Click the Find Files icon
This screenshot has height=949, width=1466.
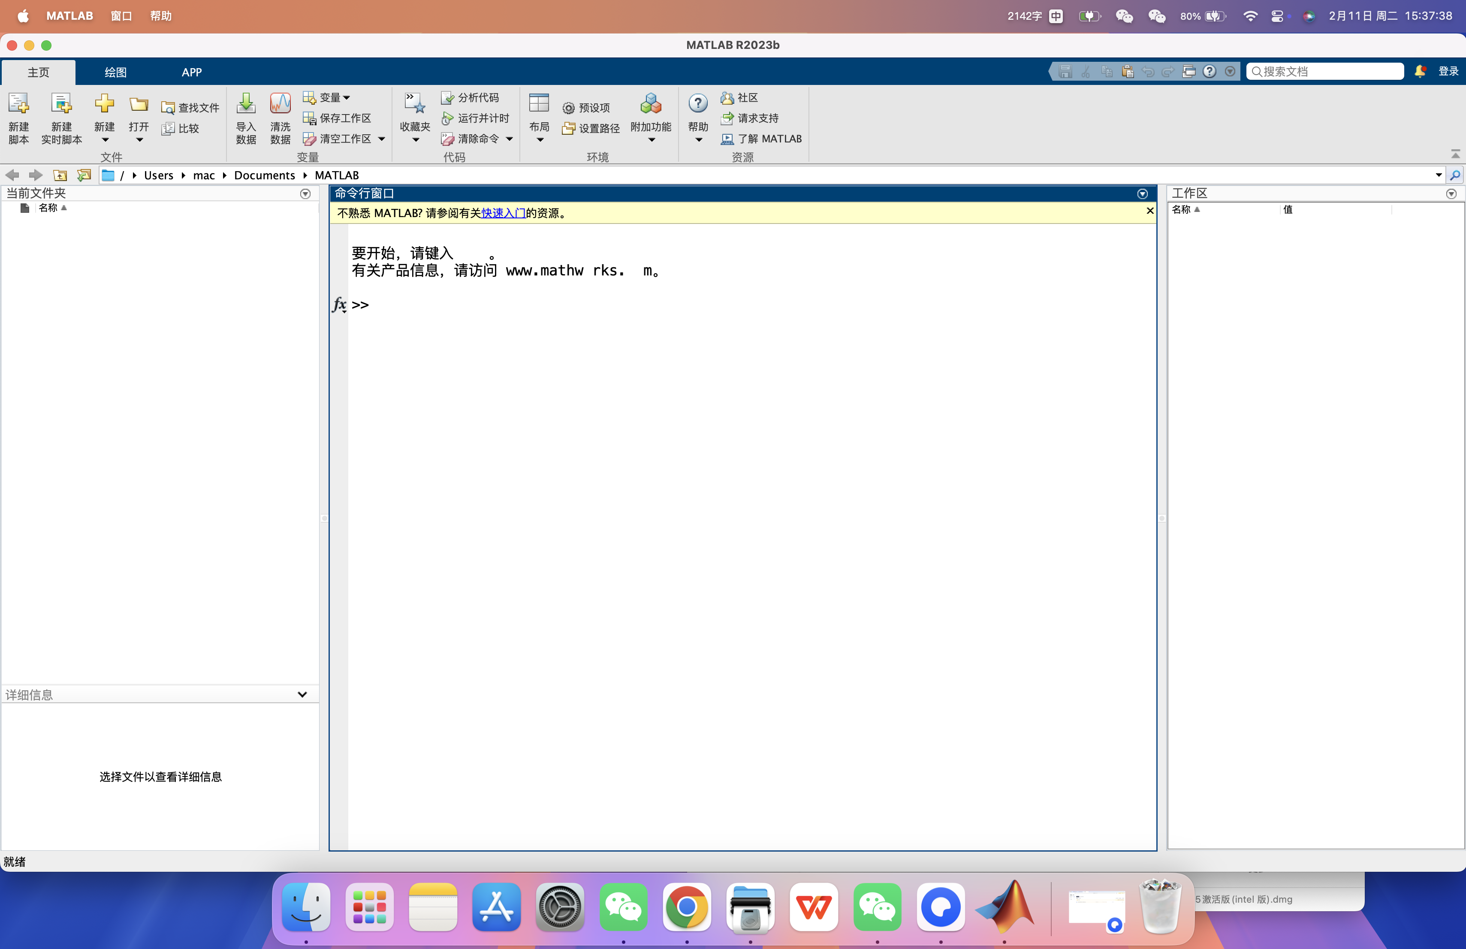(x=190, y=106)
